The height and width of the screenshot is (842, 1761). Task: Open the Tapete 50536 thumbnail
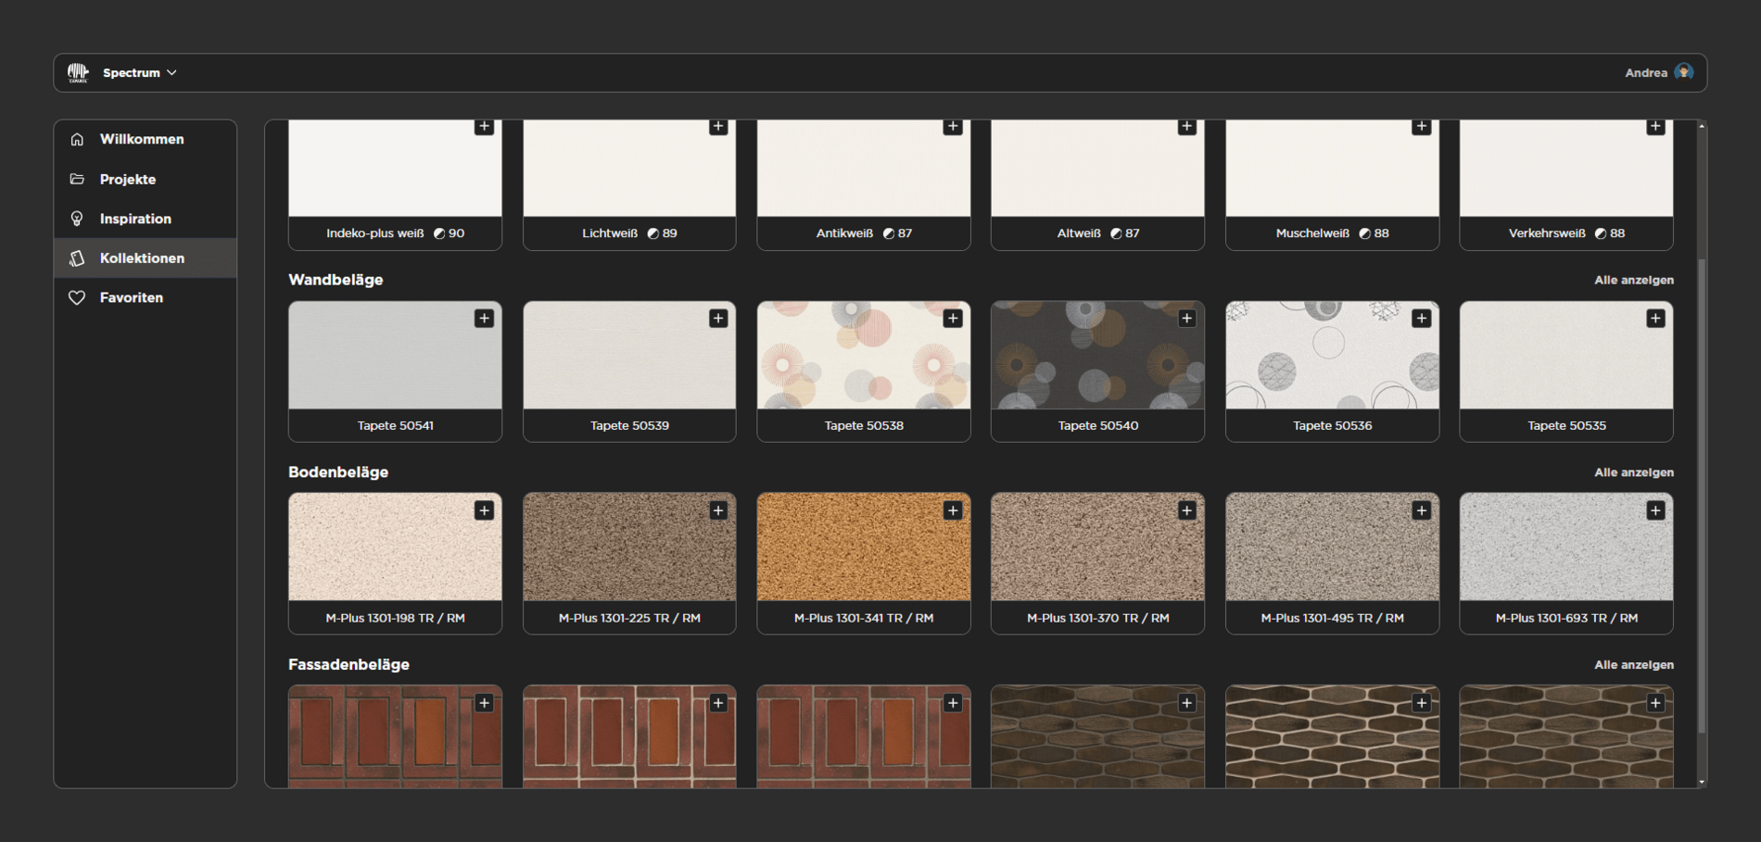[1332, 357]
